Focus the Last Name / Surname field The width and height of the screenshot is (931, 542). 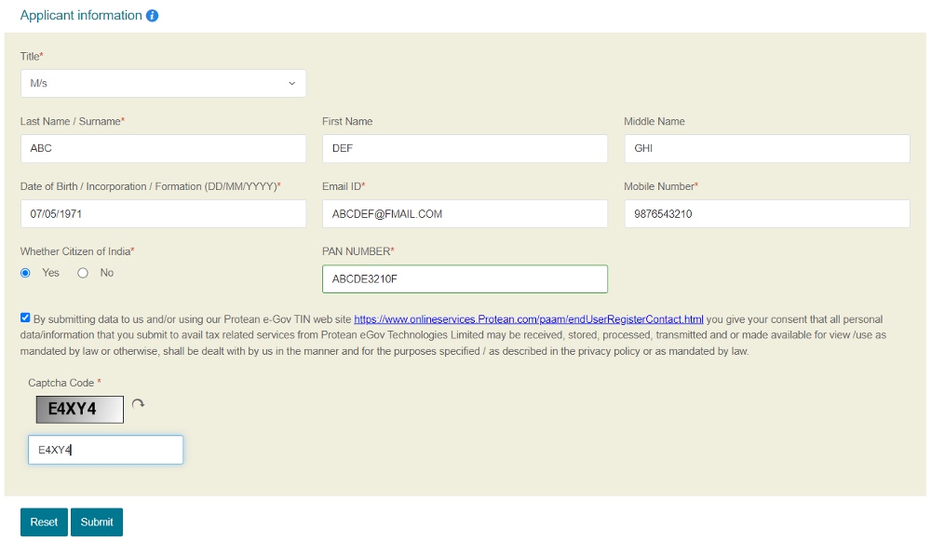tap(163, 148)
